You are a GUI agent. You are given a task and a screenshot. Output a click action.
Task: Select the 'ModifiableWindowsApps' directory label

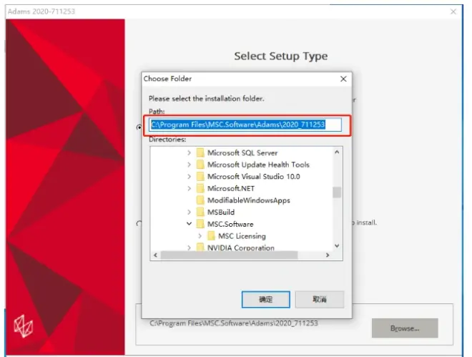[x=249, y=200]
